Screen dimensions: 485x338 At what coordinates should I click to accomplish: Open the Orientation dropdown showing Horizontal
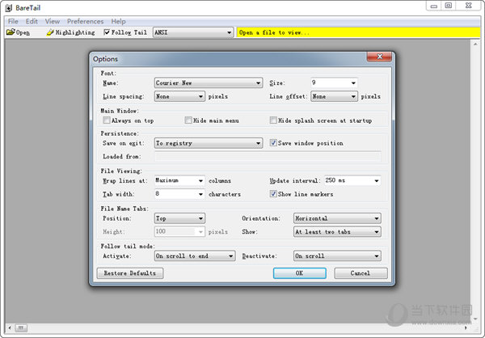click(337, 218)
